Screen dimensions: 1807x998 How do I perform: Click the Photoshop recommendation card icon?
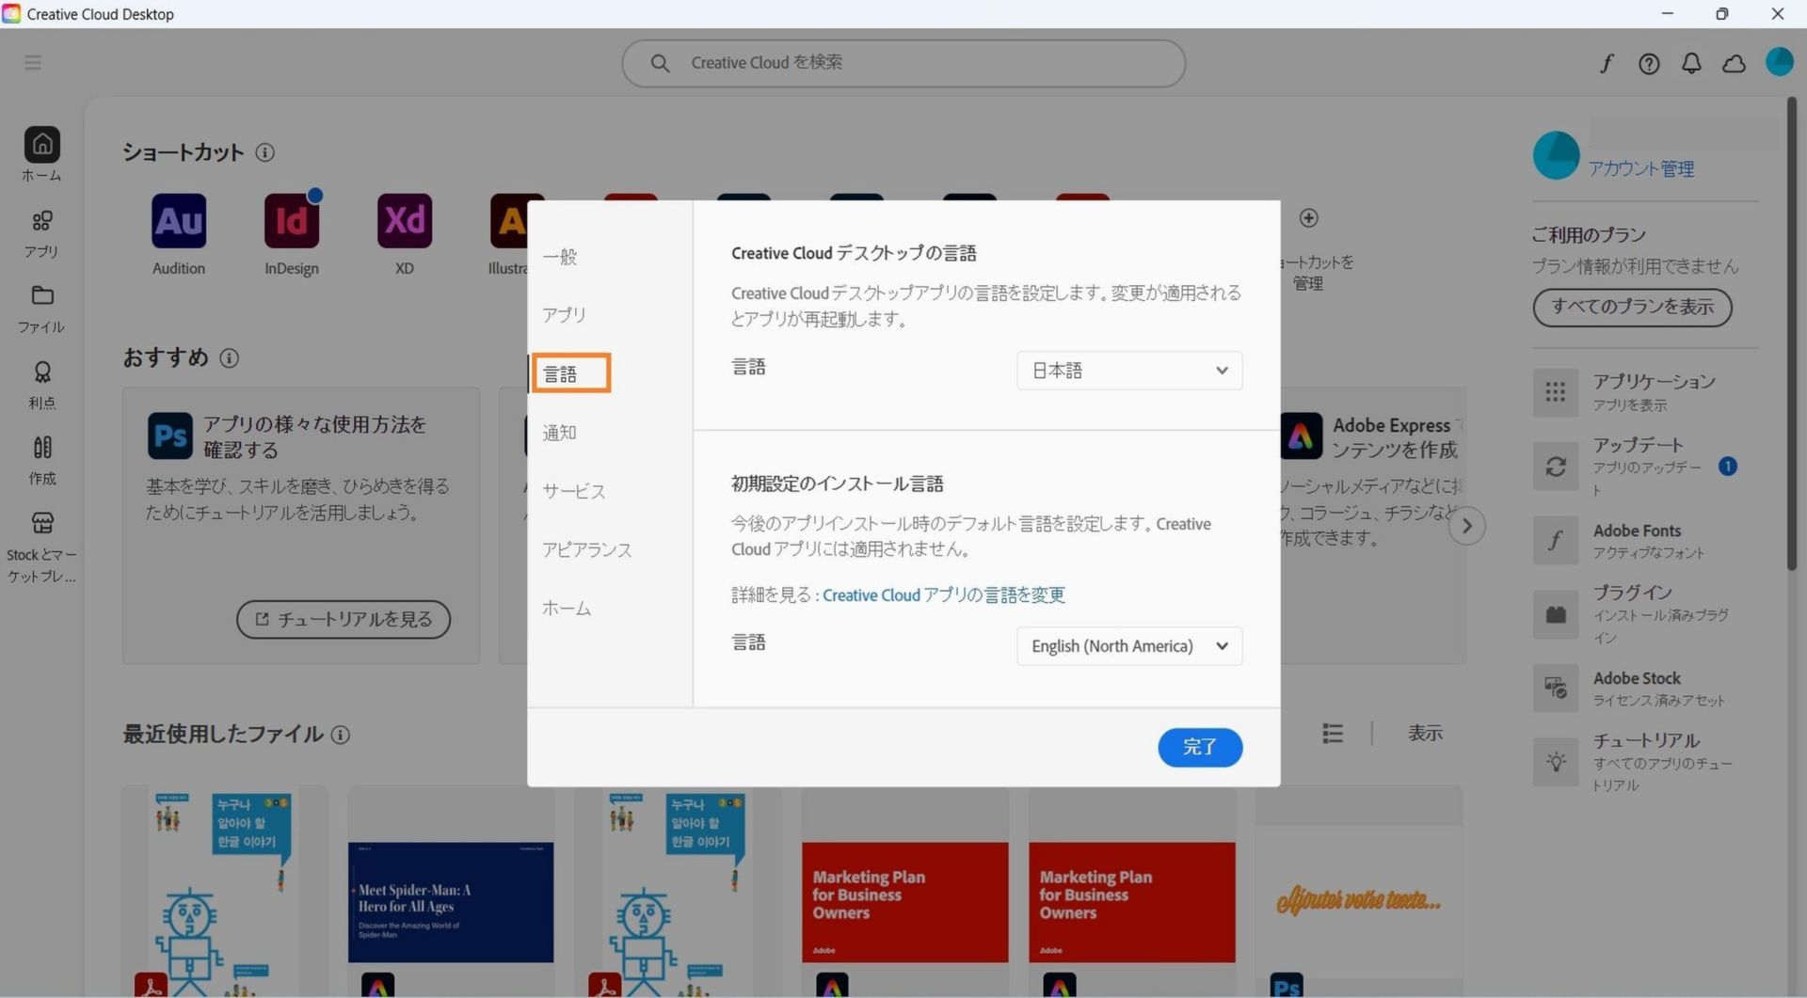pos(170,436)
